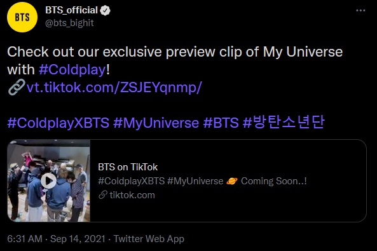This screenshot has width=377, height=251.
Task: Open the three-dot more options menu
Action: tap(360, 11)
